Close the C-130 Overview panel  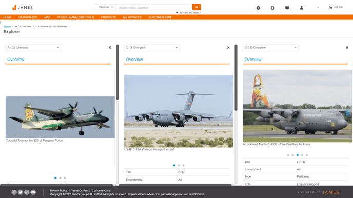click(347, 48)
